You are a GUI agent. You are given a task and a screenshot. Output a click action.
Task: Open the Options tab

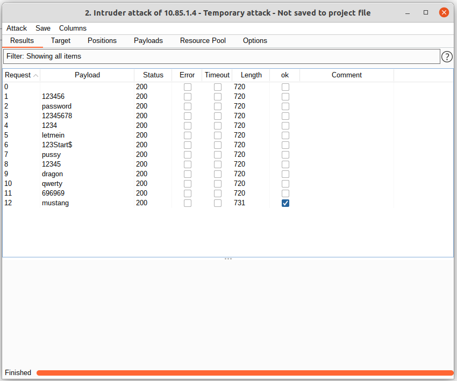(255, 41)
